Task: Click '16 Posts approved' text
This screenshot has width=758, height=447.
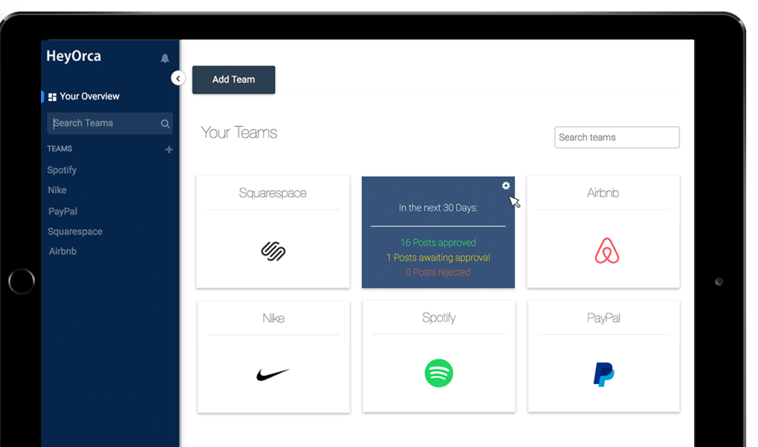Action: pos(438,243)
